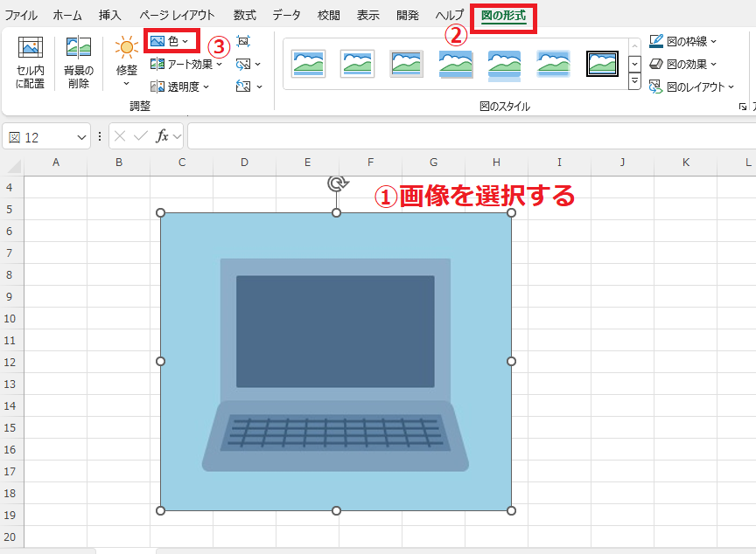Expand the picture styles gallery
Screen dimensions: 756x554
coord(633,80)
